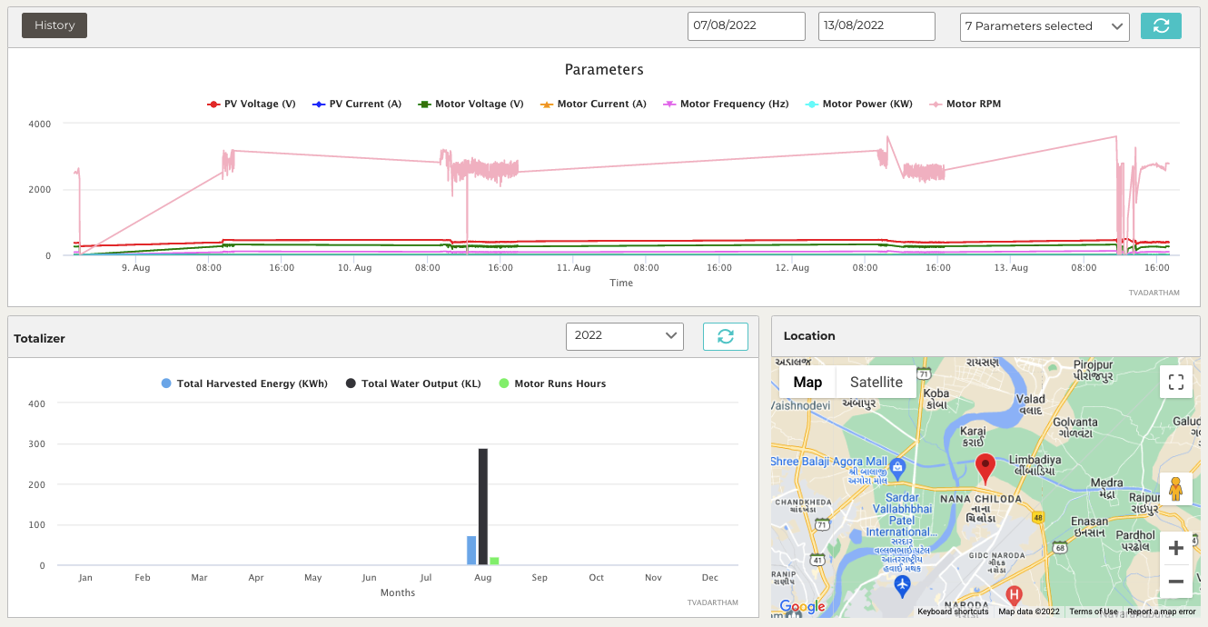Click the Totalizer refresh icon button
This screenshot has height=627, width=1208.
[725, 336]
